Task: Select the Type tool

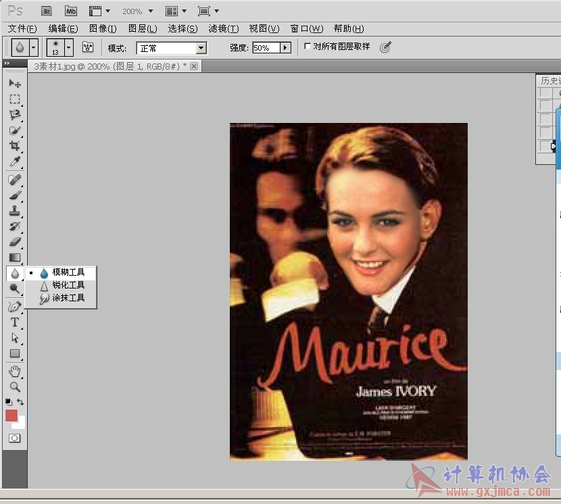Action: [15, 322]
